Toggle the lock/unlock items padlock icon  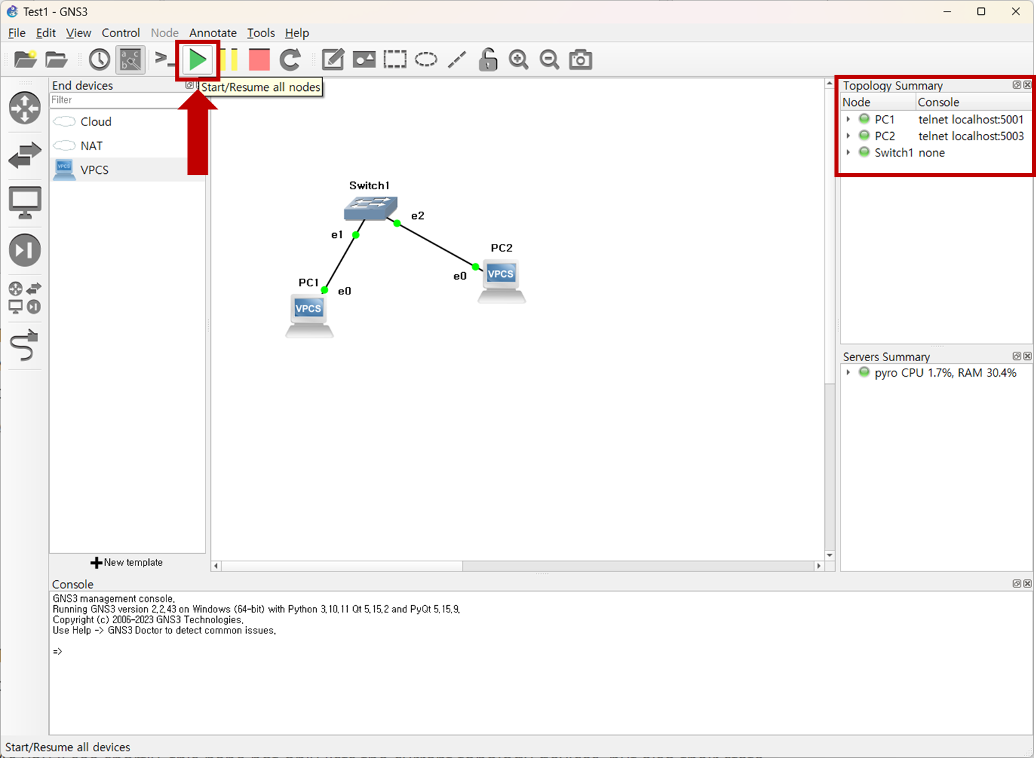coord(488,59)
